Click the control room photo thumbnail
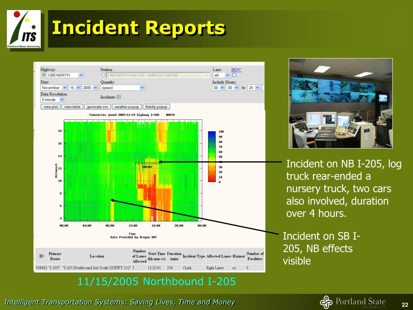Viewport: 413px width, 310px height. coord(341,103)
